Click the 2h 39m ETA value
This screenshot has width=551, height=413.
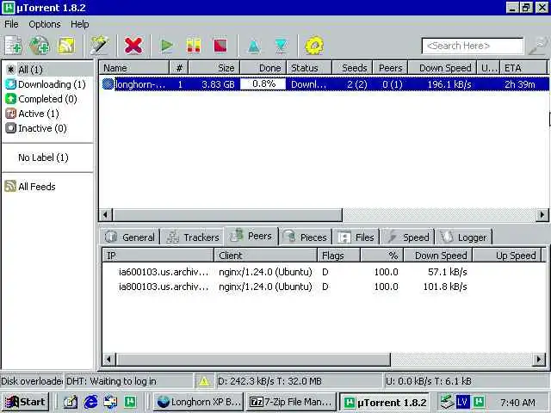pos(520,84)
